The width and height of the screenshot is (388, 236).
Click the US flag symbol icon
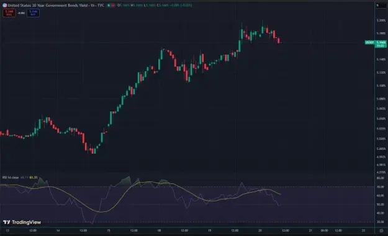(x=4, y=5)
